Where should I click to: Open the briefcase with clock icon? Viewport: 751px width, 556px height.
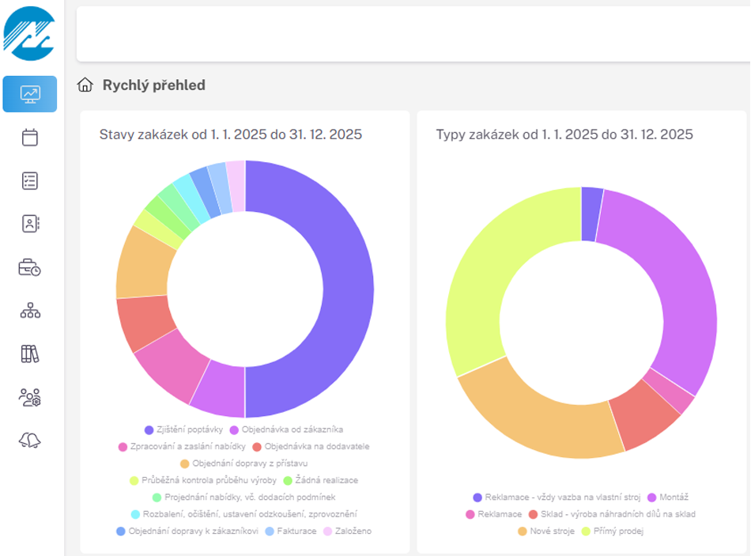pos(30,268)
